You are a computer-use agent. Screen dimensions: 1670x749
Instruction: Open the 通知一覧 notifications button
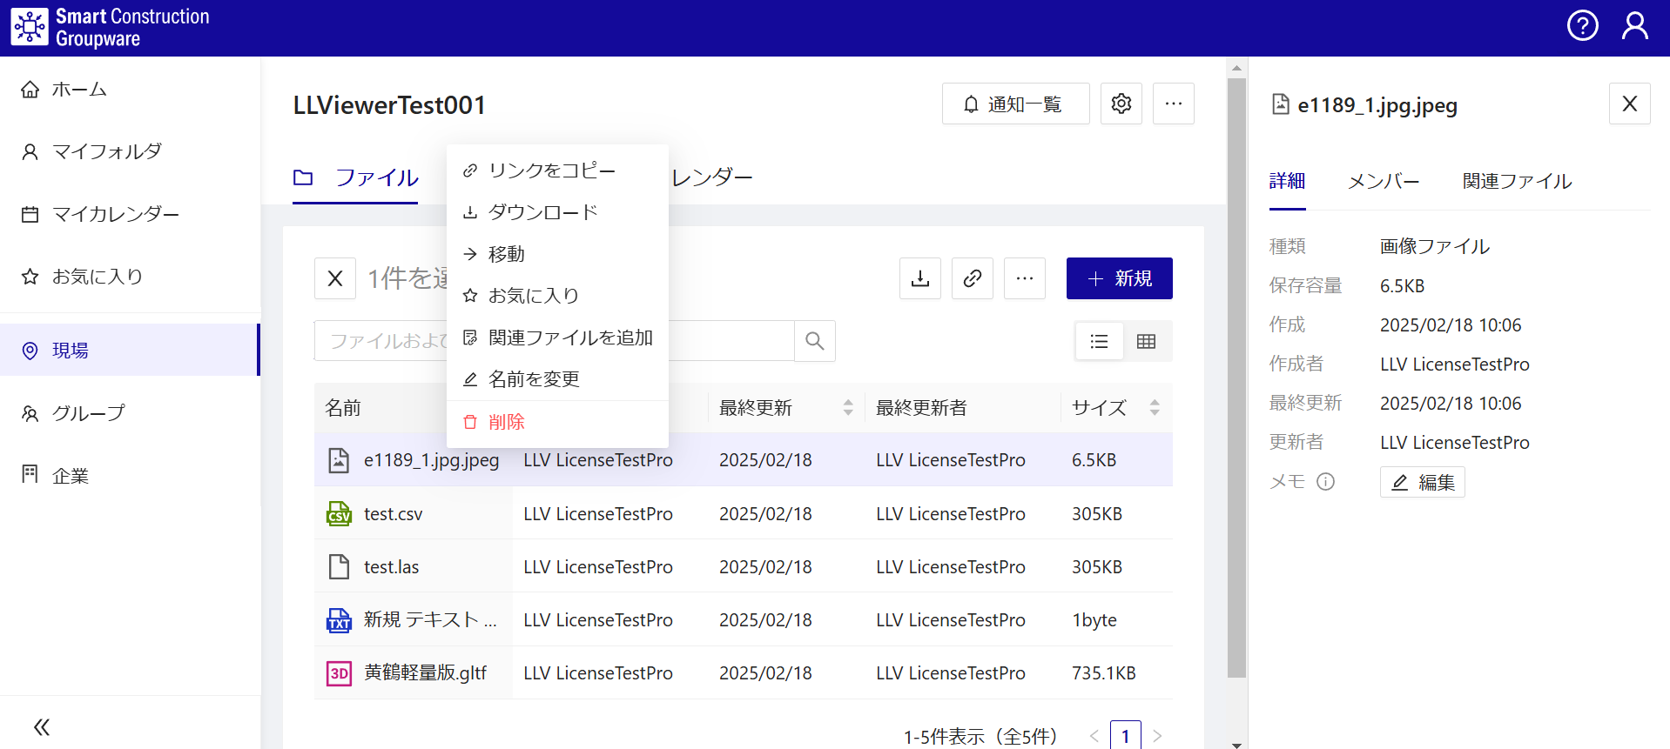tap(1015, 104)
